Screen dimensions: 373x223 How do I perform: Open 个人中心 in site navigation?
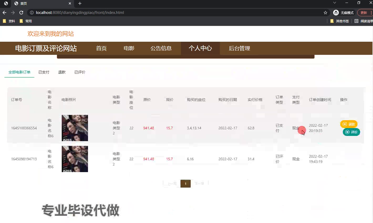tap(200, 48)
